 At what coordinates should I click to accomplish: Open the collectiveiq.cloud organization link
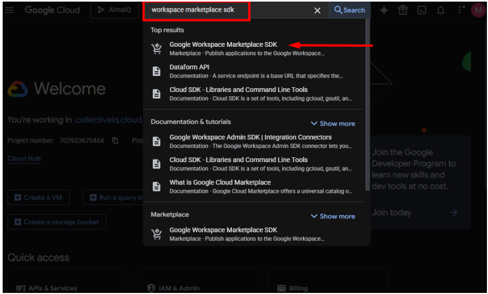(x=109, y=120)
